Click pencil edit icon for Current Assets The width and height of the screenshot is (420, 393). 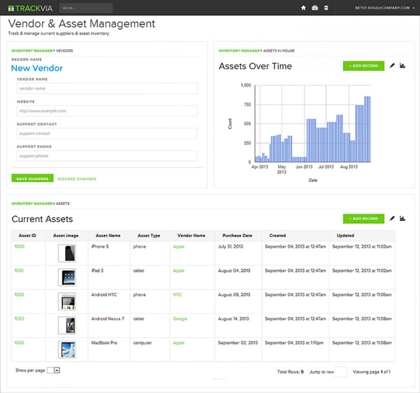[392, 219]
